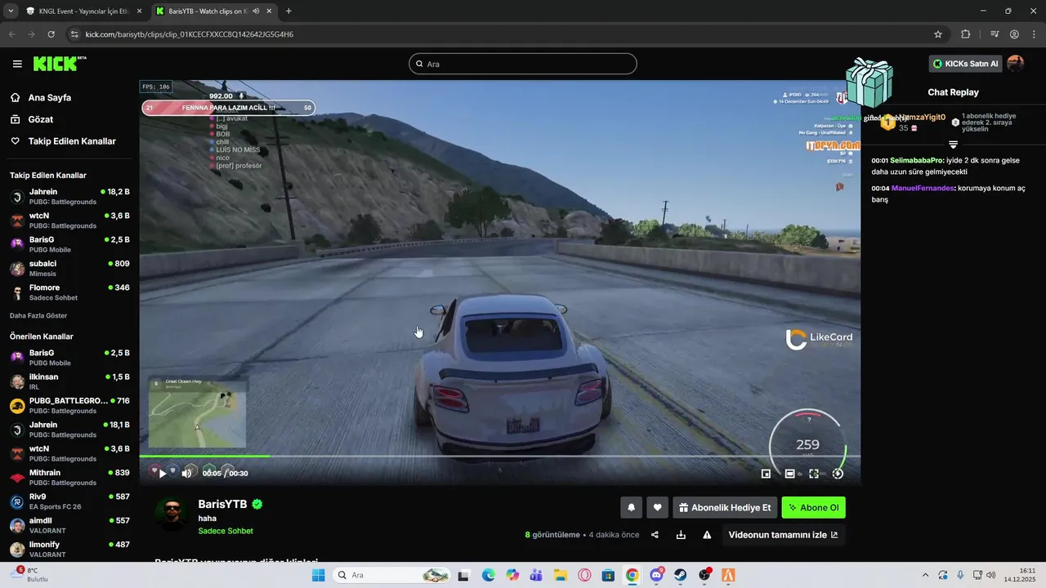This screenshot has height=588, width=1046.
Task: Open PUBG_BATTLEGROUNDS recommended channel
Action: click(69, 405)
